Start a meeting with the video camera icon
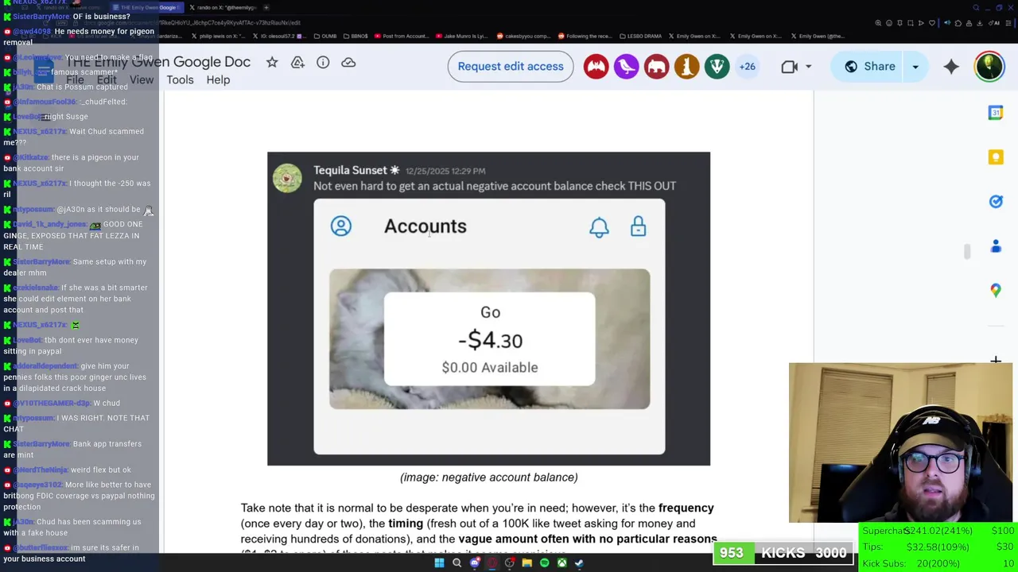1018x572 pixels. tap(789, 67)
